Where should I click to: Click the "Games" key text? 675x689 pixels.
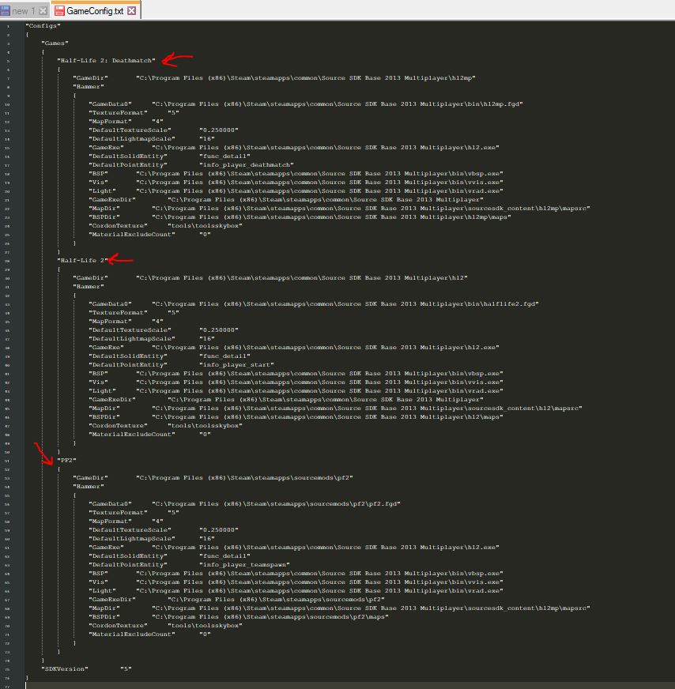(55, 43)
